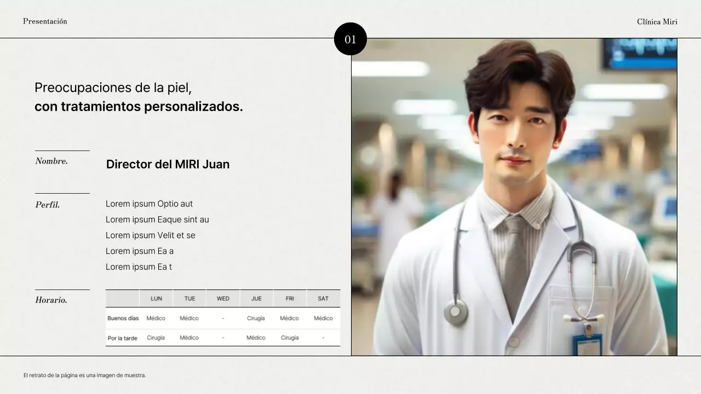Screen dimensions: 701x394
Task: Click the Nombre. section label
Action: [51, 161]
